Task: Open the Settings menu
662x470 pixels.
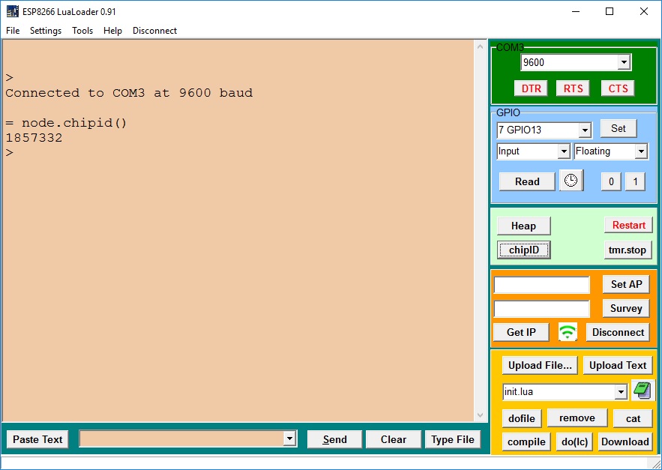Action: click(46, 31)
